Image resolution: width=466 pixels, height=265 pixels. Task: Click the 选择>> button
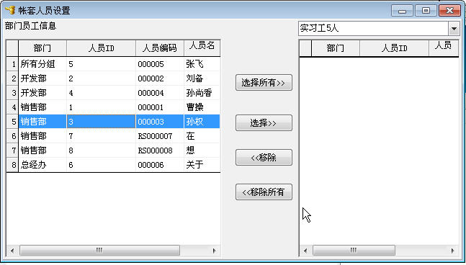pyautogui.click(x=264, y=122)
